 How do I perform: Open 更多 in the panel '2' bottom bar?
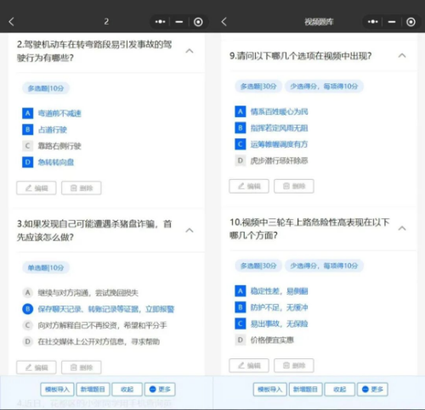(x=160, y=390)
